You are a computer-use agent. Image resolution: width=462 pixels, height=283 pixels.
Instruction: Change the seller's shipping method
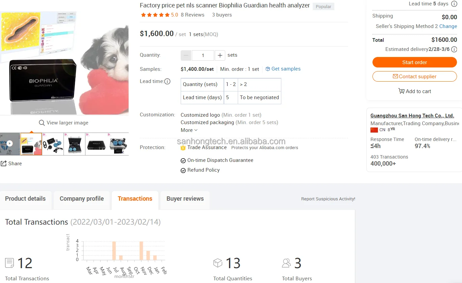[448, 26]
